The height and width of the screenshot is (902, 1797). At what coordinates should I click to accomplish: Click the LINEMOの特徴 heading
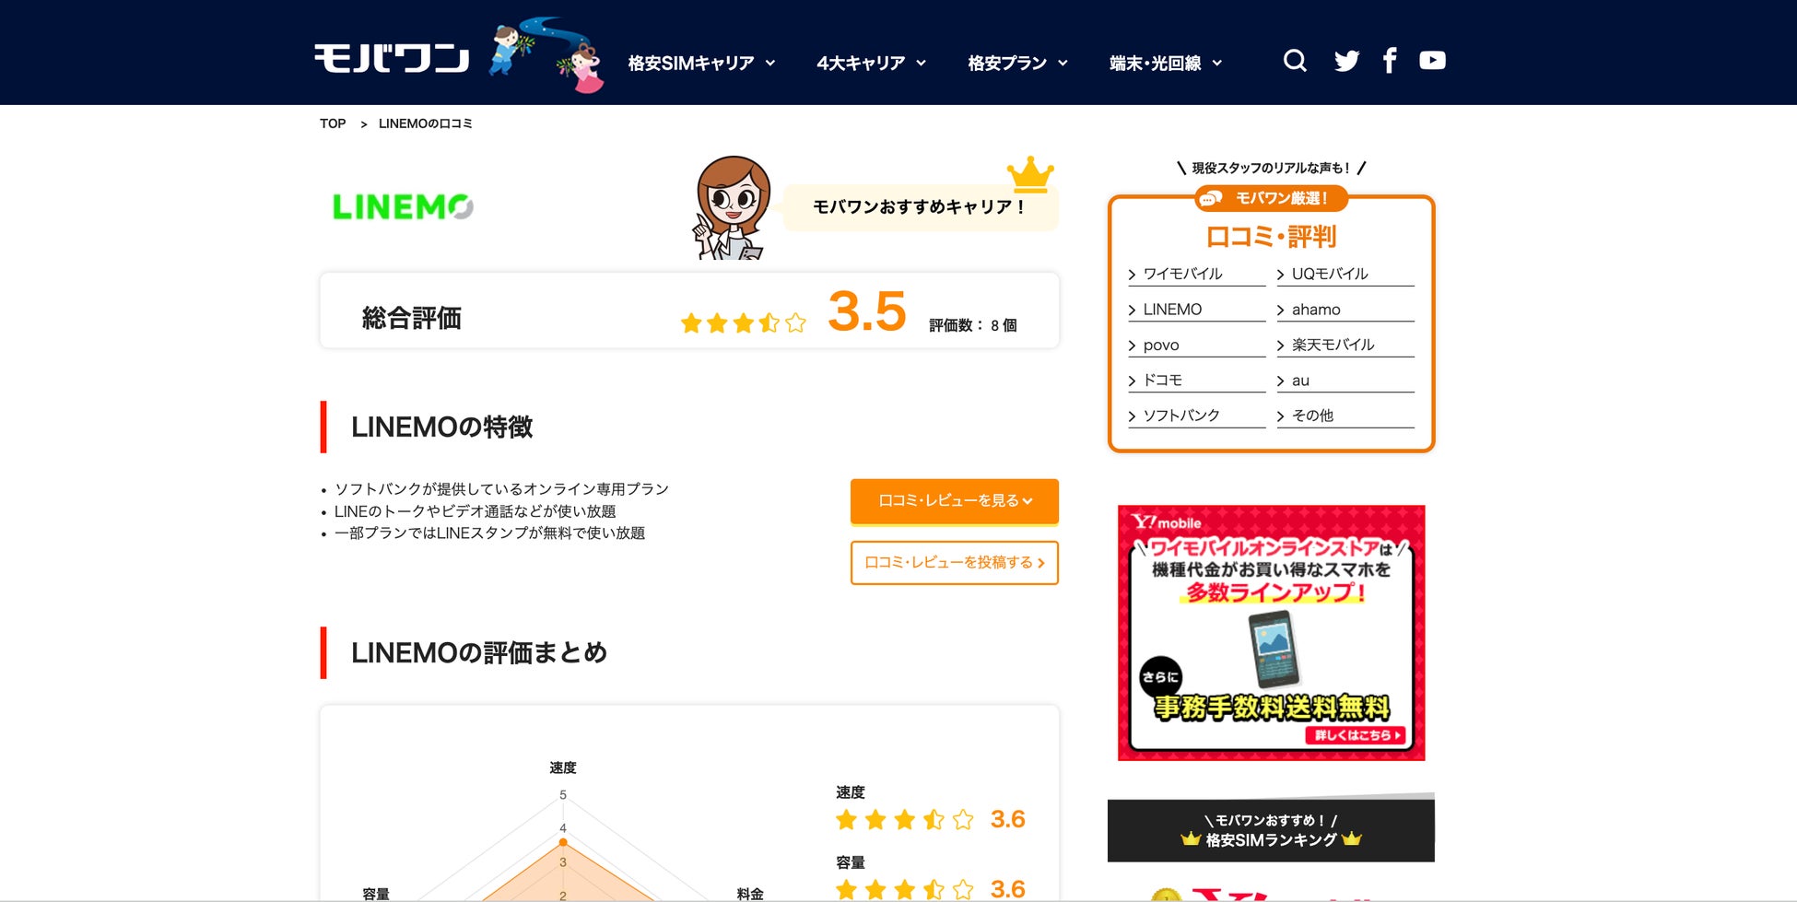[x=442, y=427]
